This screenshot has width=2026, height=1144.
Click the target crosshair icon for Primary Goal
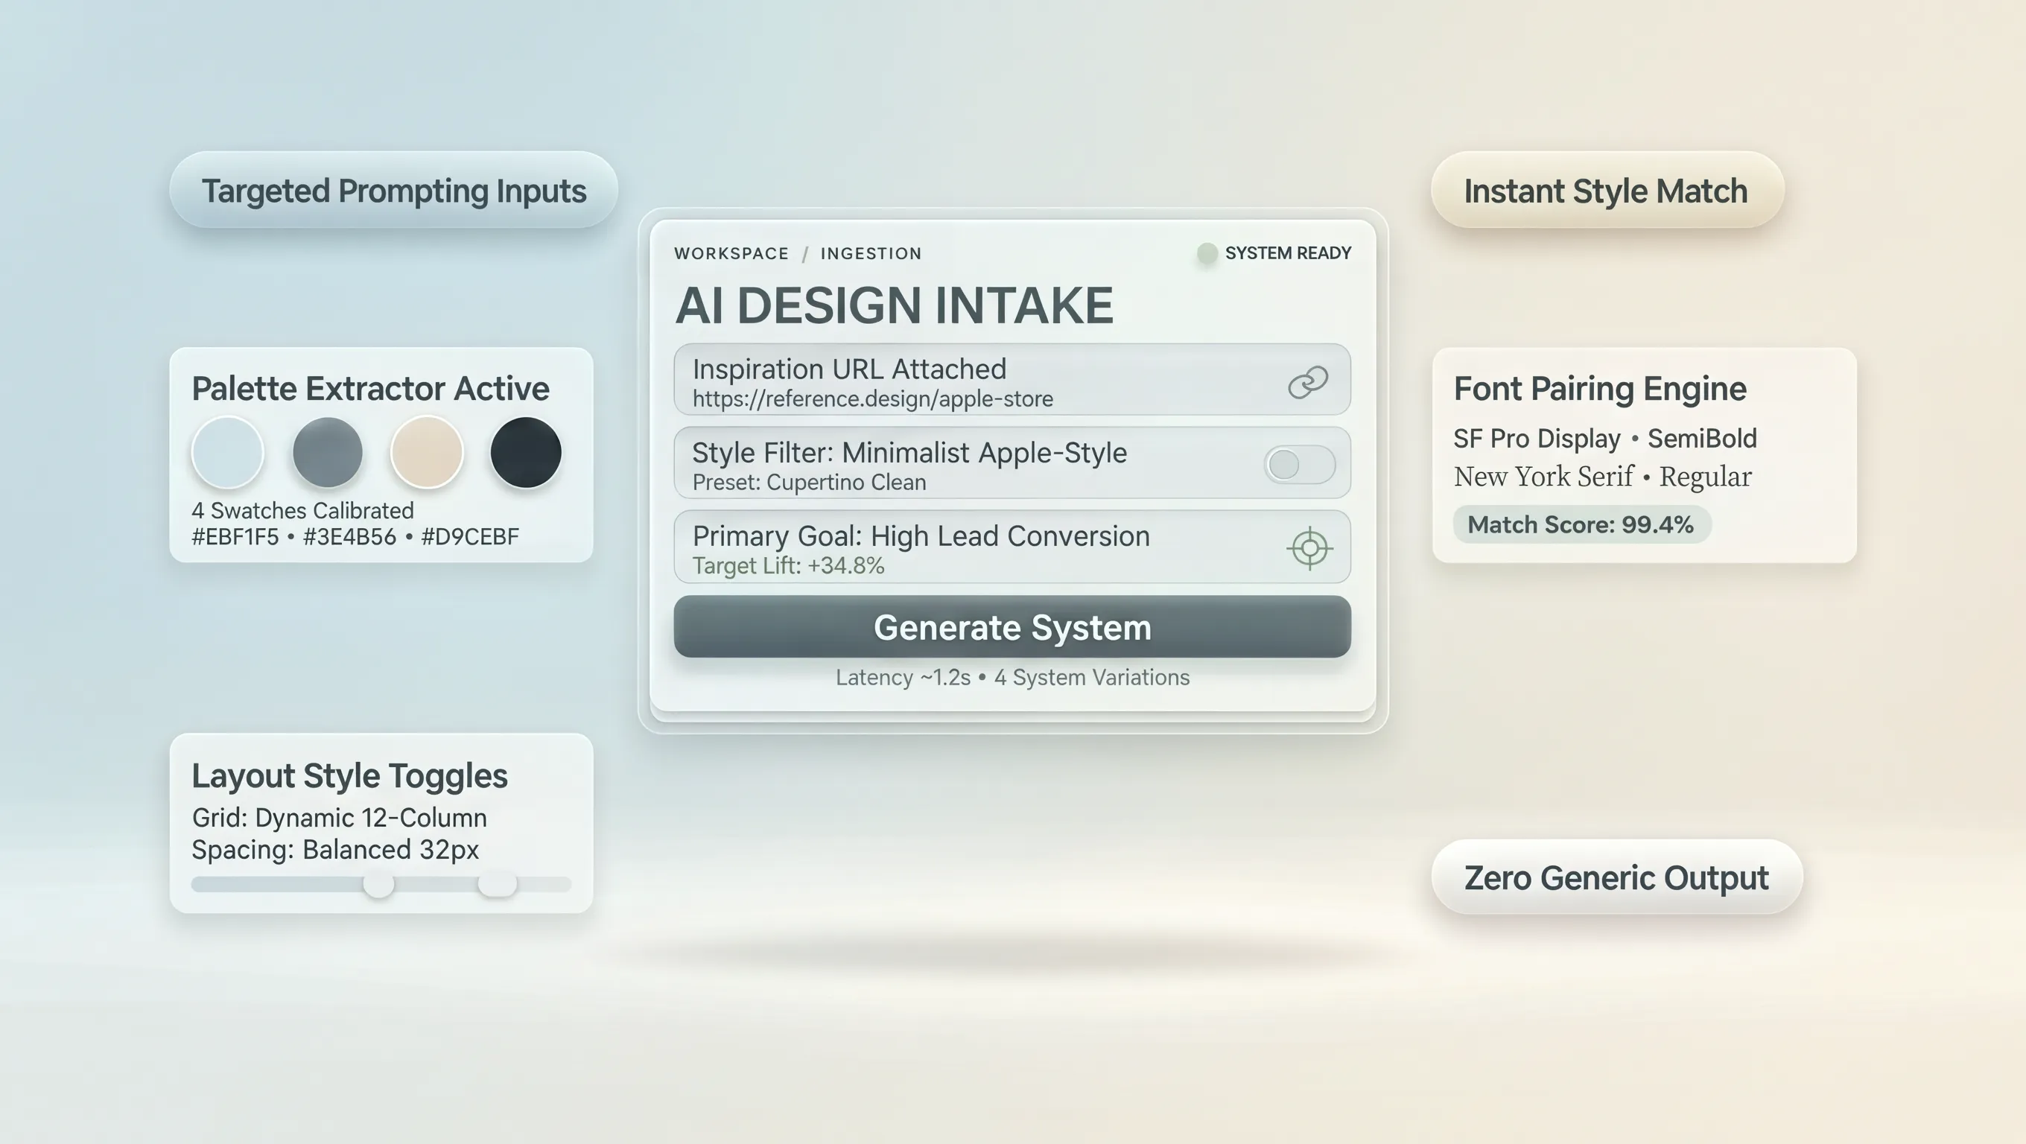1309,548
